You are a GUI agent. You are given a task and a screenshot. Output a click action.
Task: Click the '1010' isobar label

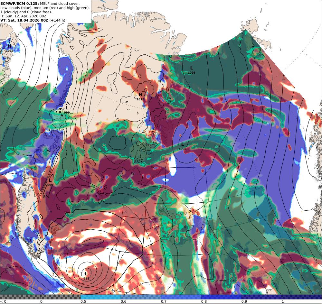6,113
